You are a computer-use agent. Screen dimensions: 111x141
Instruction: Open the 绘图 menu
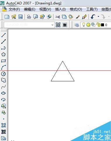click(x=106, y=9)
